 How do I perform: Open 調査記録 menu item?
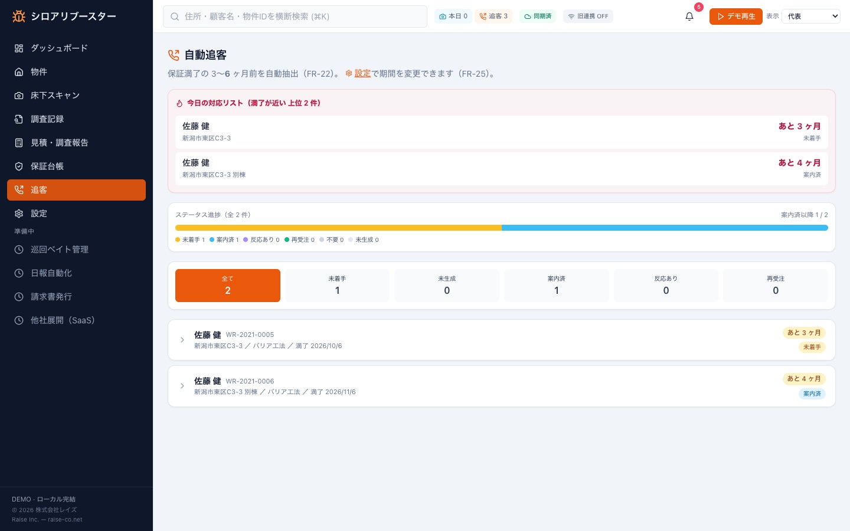pos(76,119)
